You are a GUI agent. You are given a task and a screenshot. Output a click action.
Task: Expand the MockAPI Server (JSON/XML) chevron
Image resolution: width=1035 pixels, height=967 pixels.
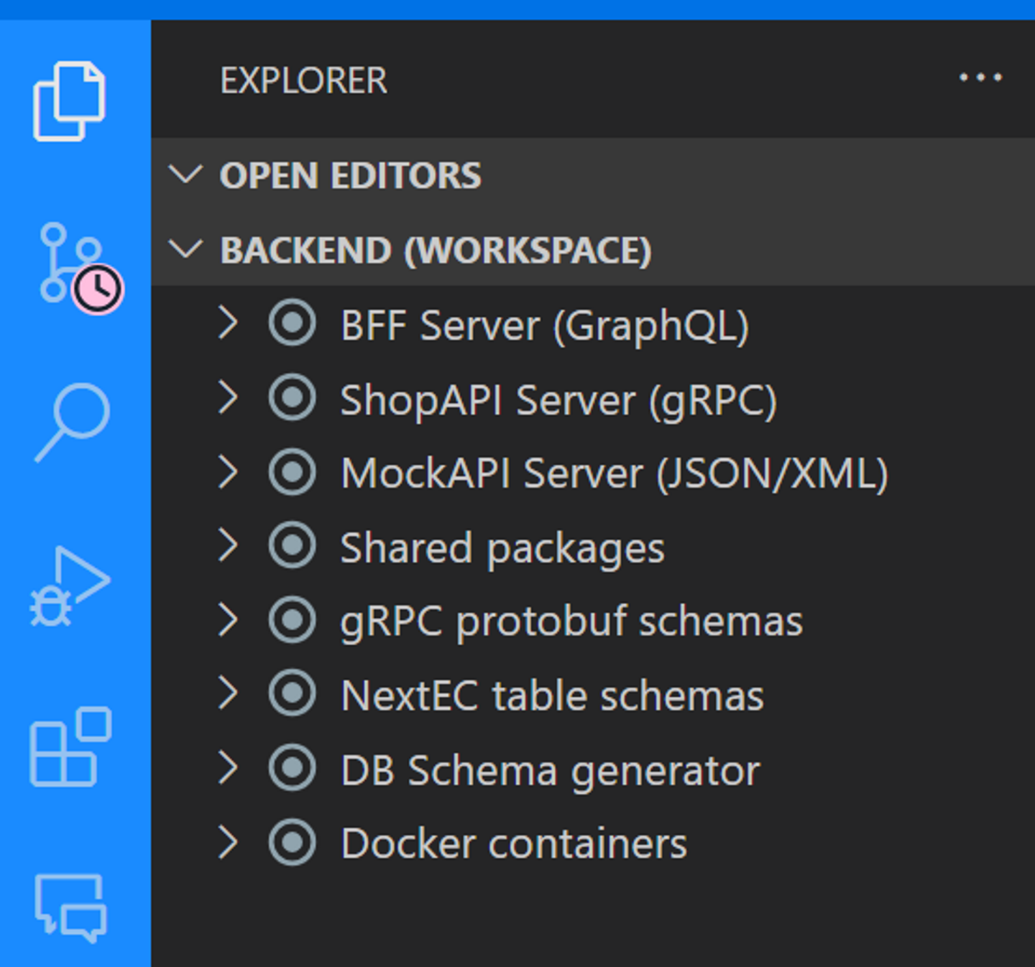click(229, 473)
